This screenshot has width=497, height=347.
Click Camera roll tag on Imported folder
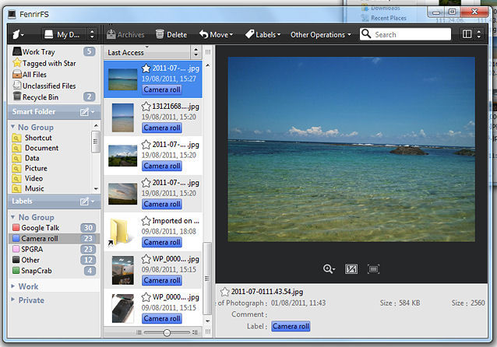[162, 242]
